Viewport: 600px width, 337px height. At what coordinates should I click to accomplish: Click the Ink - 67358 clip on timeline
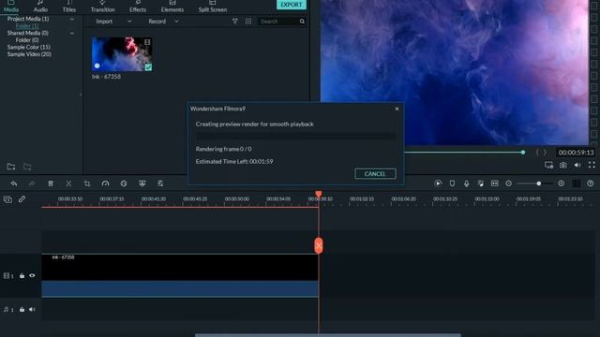[x=180, y=275]
